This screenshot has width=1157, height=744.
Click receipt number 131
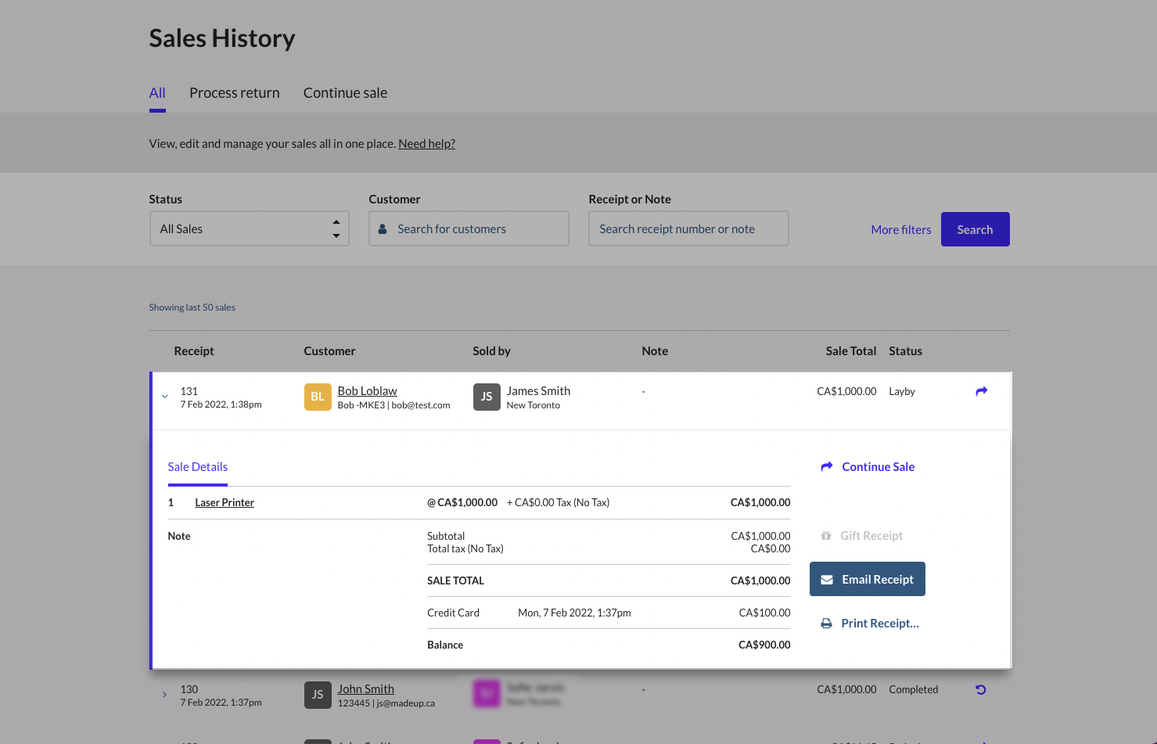(189, 391)
